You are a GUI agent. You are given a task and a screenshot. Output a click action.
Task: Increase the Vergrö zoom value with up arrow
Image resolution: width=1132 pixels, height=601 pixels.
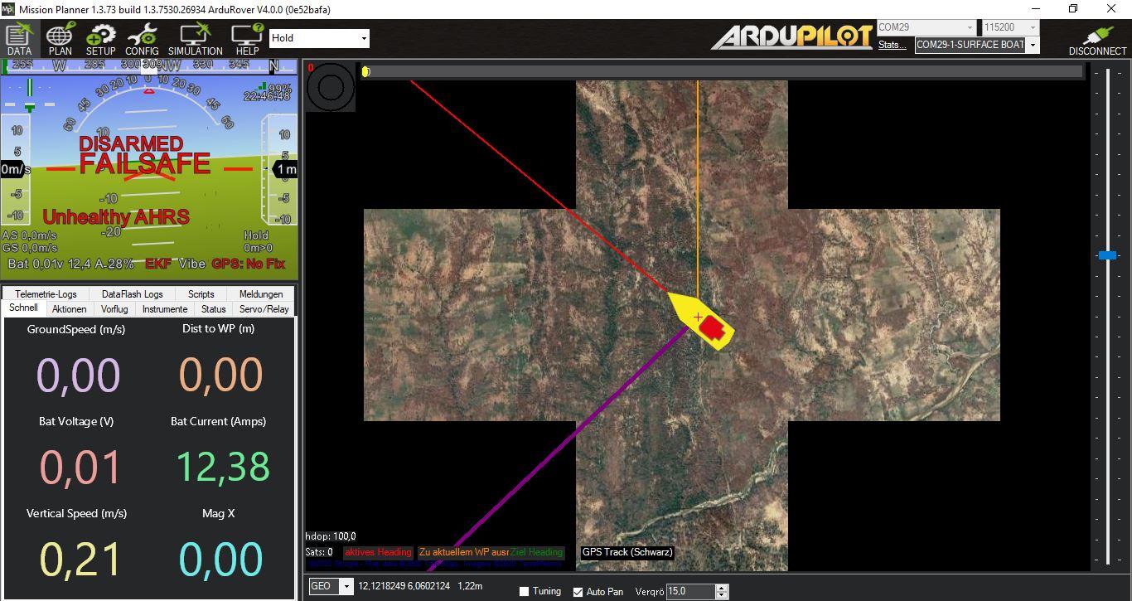point(722,588)
